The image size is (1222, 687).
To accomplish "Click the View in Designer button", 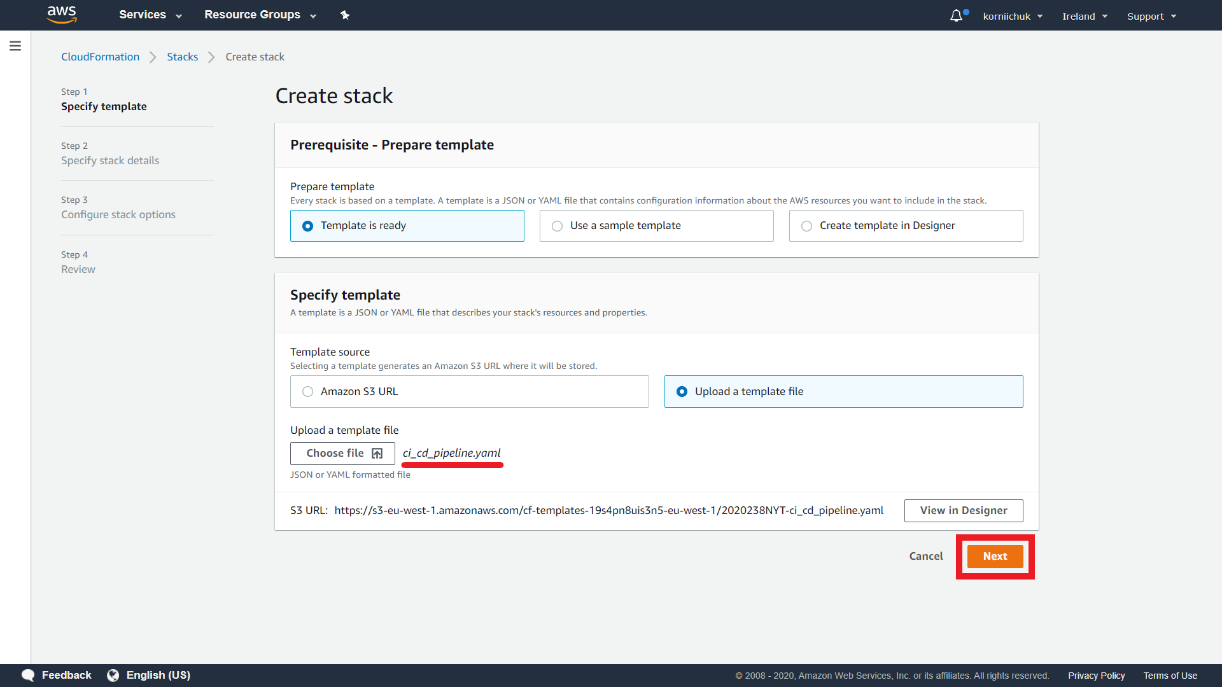I will tap(963, 511).
